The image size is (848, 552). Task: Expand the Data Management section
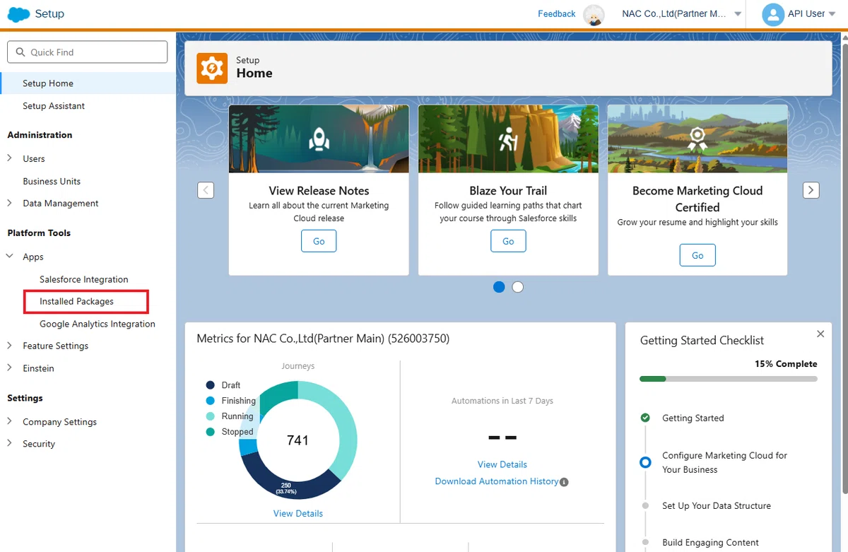(10, 203)
